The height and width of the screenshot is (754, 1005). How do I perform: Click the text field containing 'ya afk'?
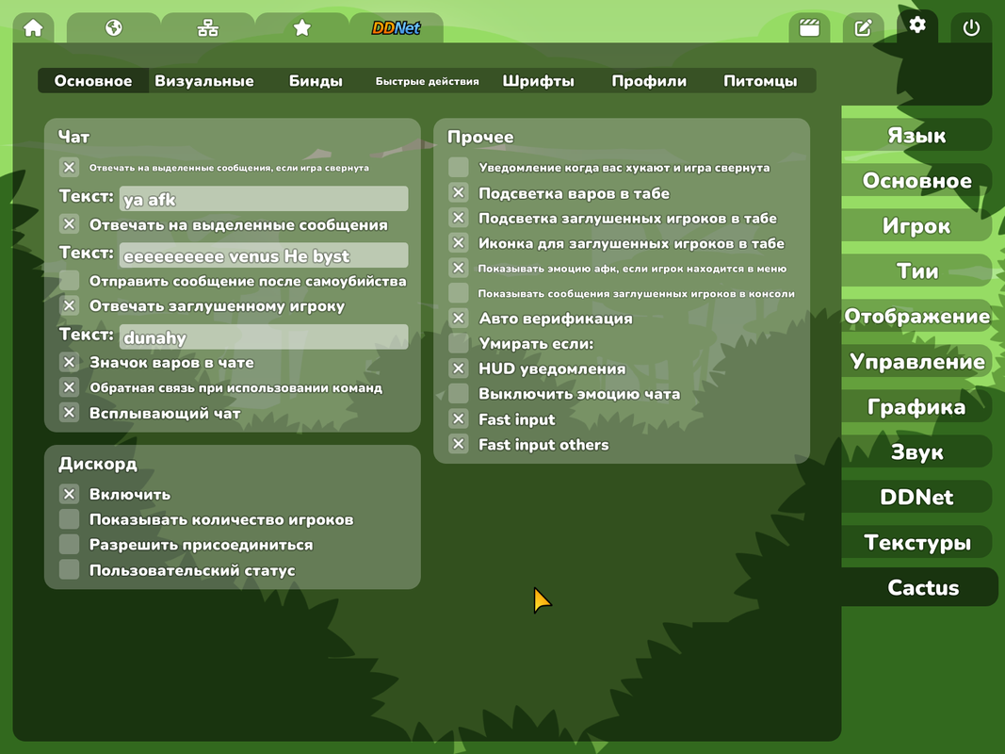[x=264, y=199]
